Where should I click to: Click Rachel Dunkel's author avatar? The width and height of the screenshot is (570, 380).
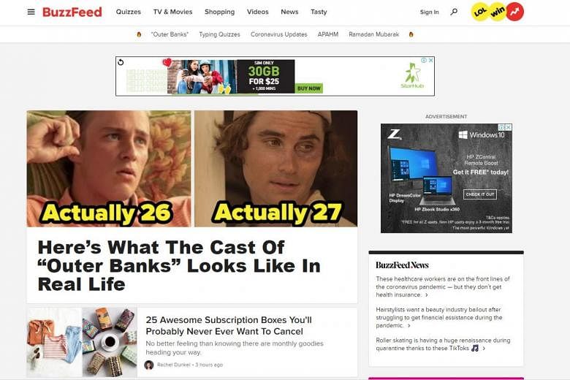tap(148, 365)
